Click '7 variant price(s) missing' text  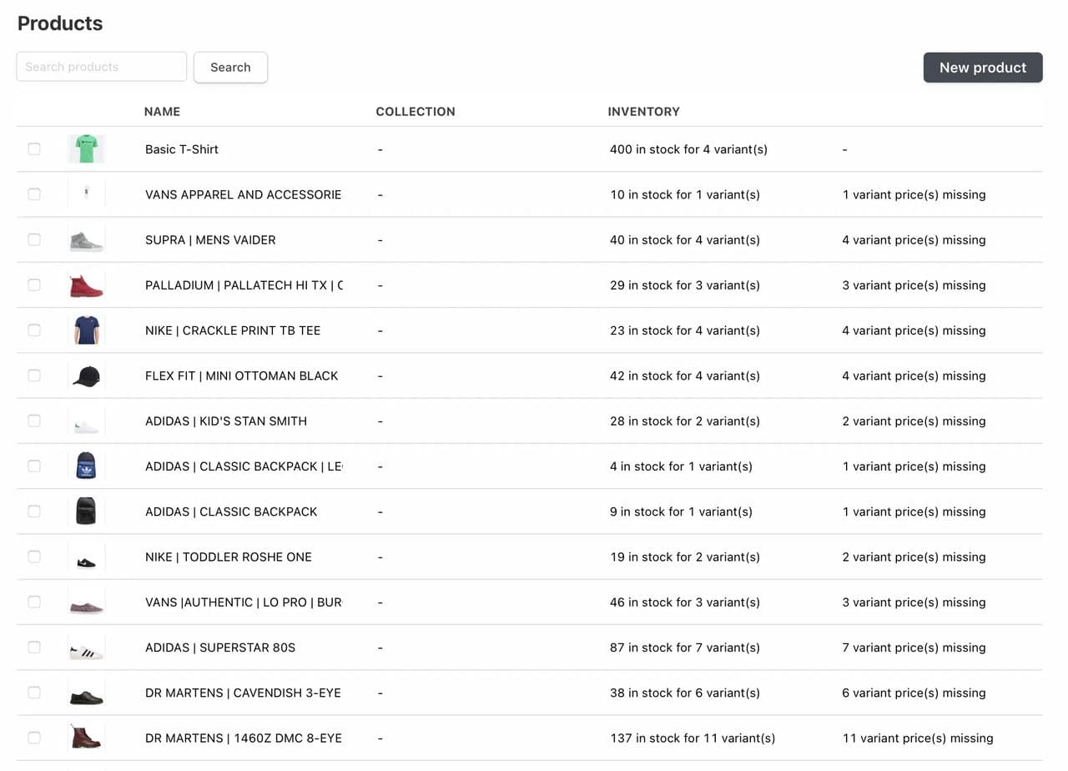[x=914, y=648]
